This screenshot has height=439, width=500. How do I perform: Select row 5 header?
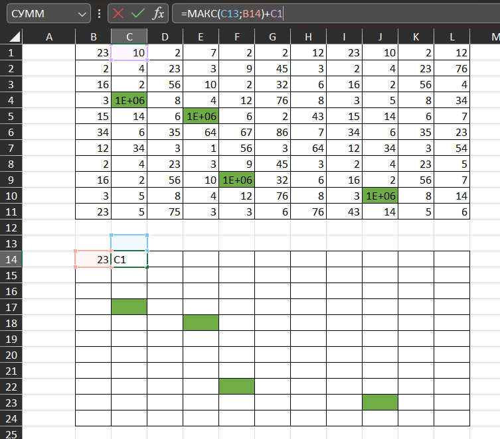click(x=11, y=116)
